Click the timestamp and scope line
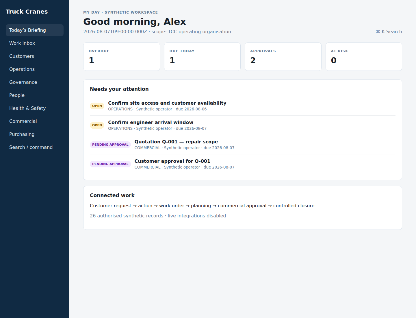Viewport: 416px width, 318px height. point(157,32)
